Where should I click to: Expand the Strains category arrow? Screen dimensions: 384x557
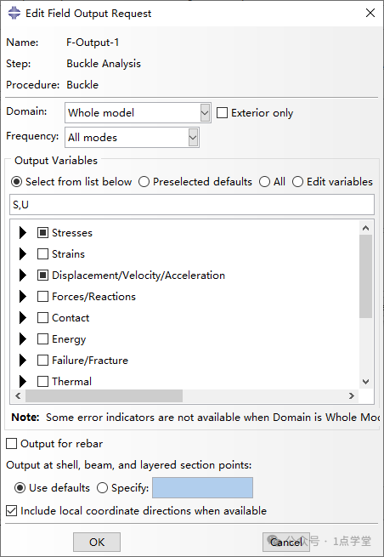[x=23, y=254]
